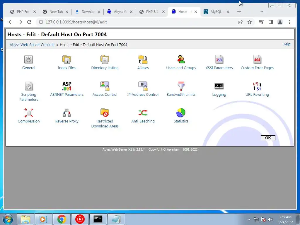The height and width of the screenshot is (225, 300).
Task: Open the General settings icon
Action: pyautogui.click(x=28, y=59)
